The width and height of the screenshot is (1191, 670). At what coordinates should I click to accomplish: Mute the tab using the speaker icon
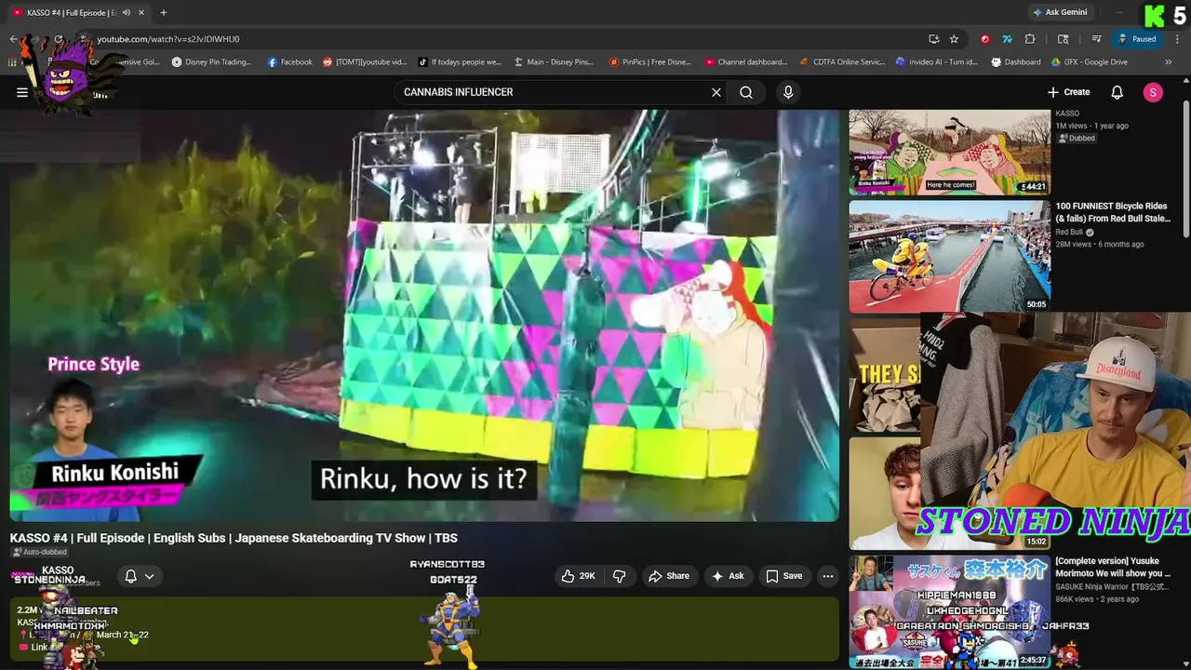[127, 12]
